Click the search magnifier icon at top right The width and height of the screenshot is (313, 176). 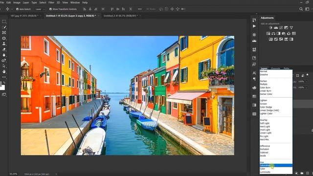[x=301, y=9]
